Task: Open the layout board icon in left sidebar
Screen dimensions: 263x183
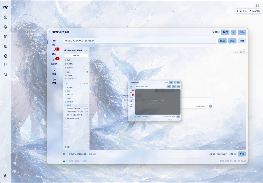Action: tap(6, 37)
